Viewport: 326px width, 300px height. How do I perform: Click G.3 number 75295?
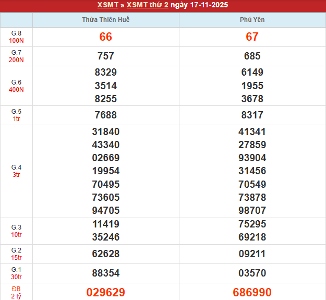(x=252, y=224)
